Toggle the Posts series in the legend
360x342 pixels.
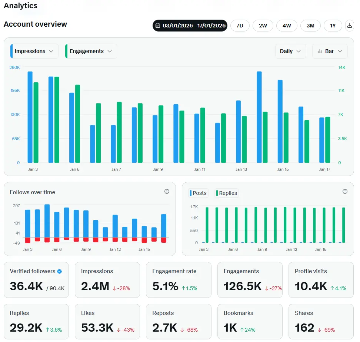click(199, 193)
